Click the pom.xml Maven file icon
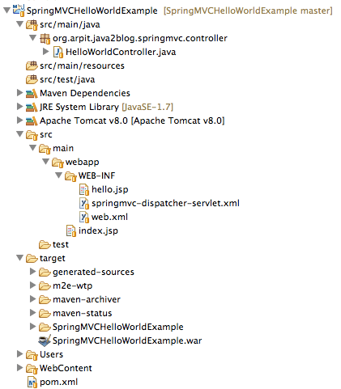 coord(32,382)
